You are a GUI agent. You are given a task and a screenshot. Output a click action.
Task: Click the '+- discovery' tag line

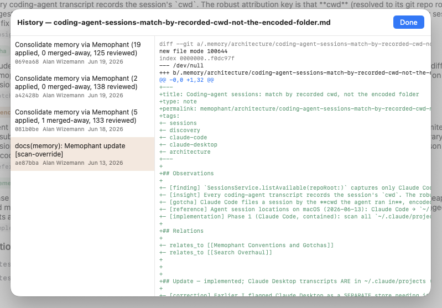pos(180,130)
